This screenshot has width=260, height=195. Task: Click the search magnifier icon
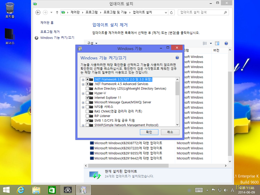coord(225,13)
